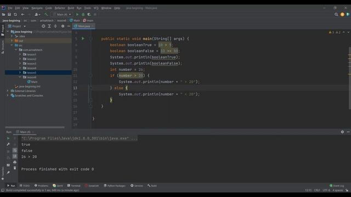The height and width of the screenshot is (197, 351).
Task: Click the orange user avatar icon
Action: [x=342, y=15]
